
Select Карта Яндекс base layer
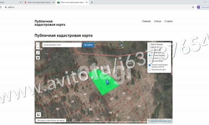pos(150,44)
